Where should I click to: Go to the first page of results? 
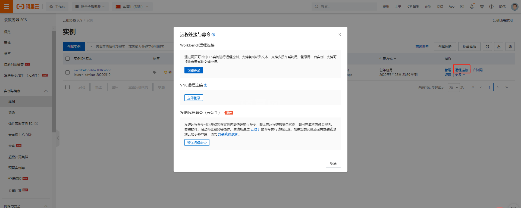473,87
